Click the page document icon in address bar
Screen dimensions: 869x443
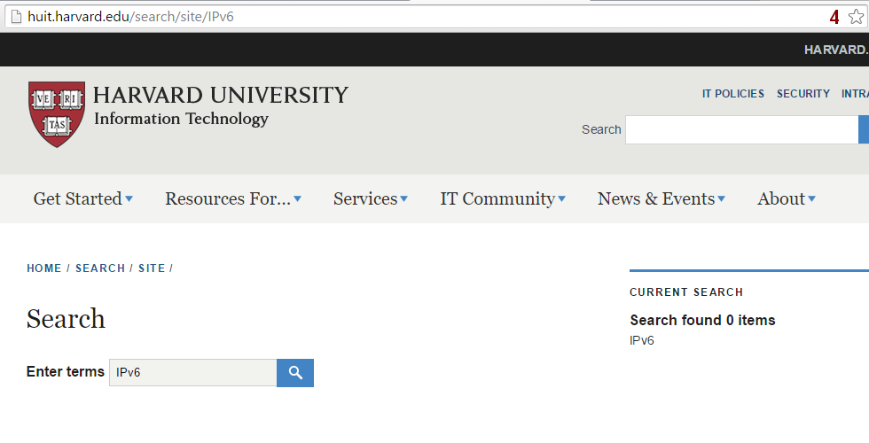[17, 17]
